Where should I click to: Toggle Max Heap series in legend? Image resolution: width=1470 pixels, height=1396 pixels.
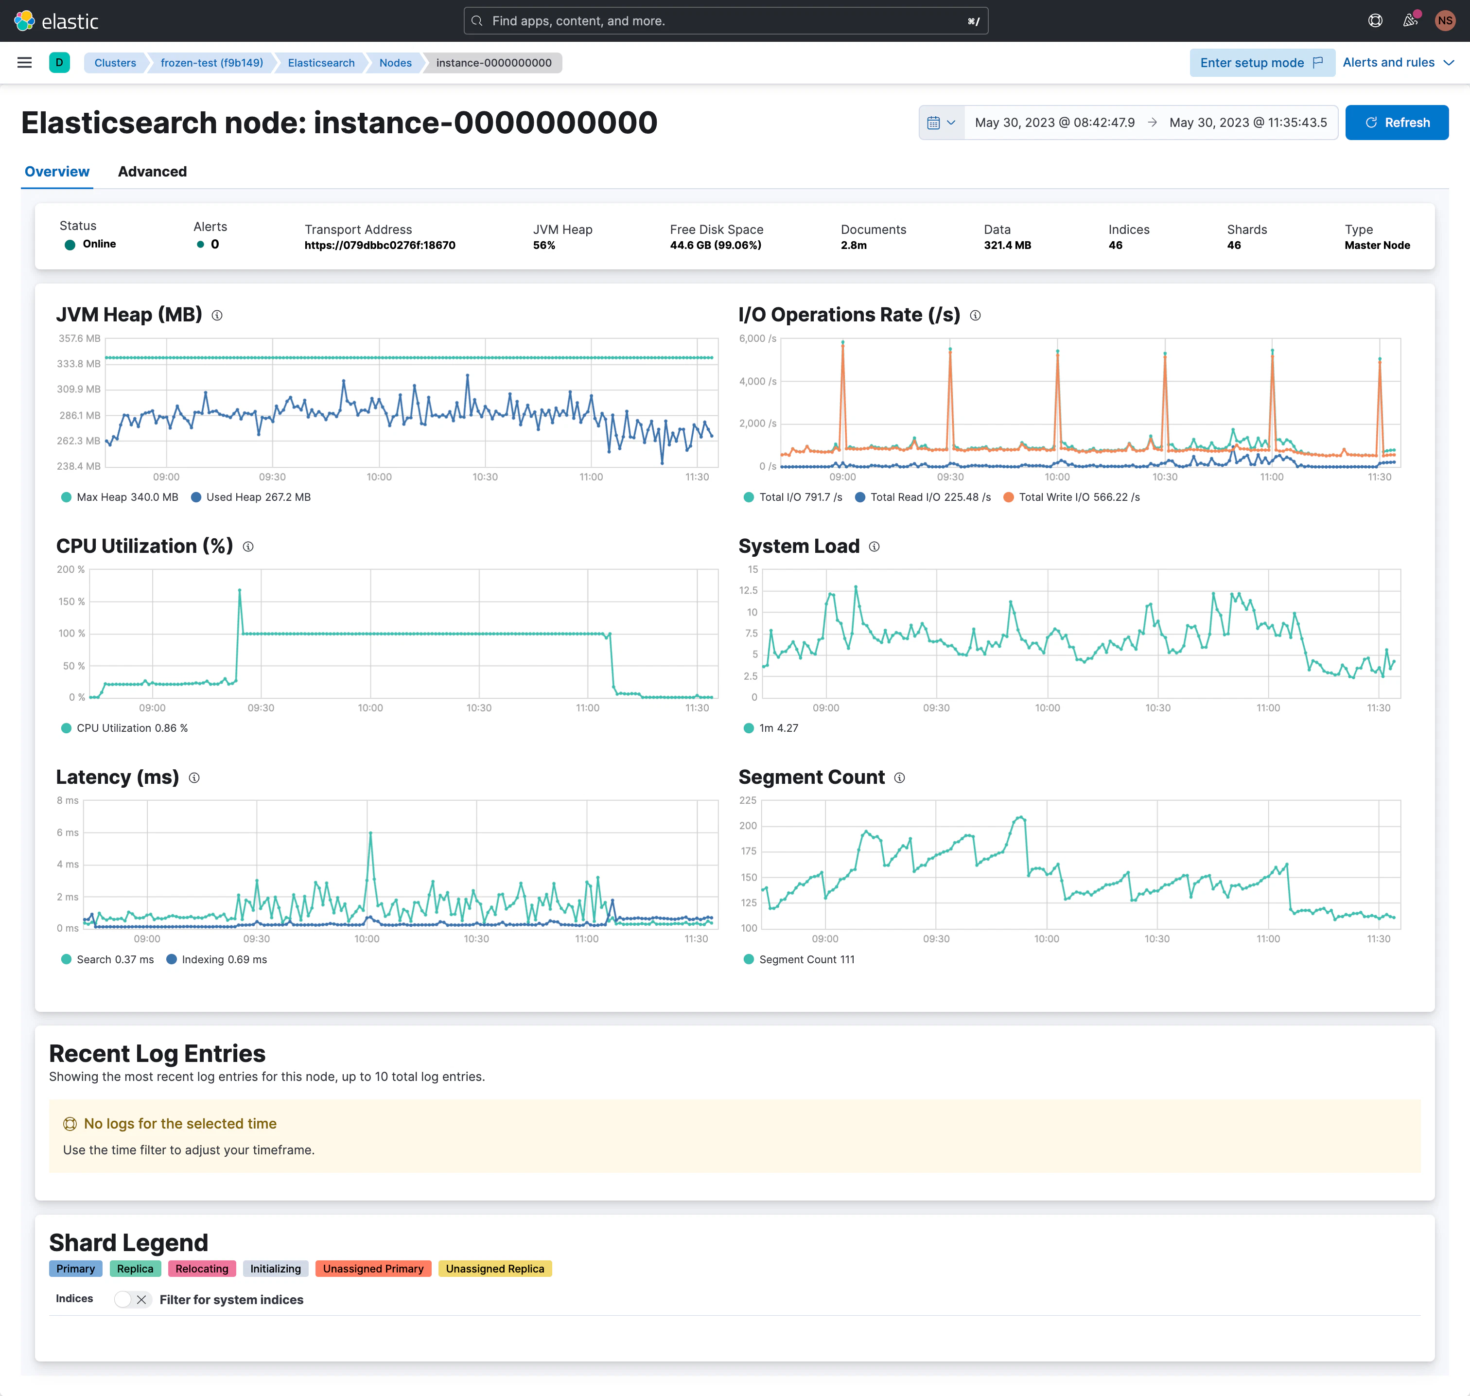click(120, 497)
